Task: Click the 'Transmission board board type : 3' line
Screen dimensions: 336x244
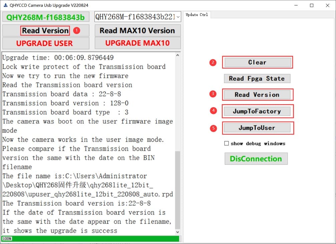Action: click(65, 112)
